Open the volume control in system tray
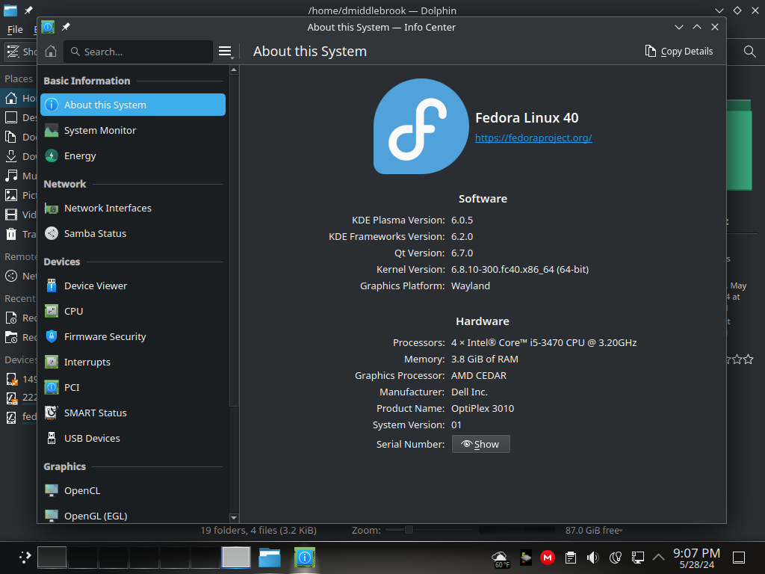The height and width of the screenshot is (574, 765). click(592, 558)
